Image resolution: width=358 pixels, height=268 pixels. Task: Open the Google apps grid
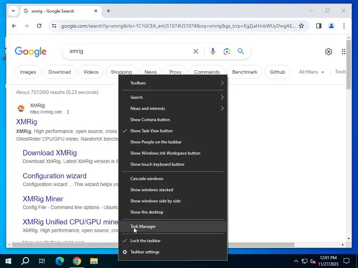click(x=343, y=52)
